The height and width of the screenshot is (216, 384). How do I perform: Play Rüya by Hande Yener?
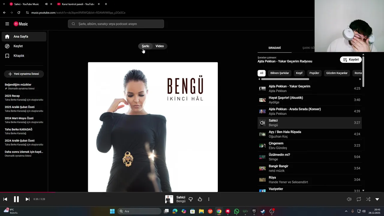[310, 180]
